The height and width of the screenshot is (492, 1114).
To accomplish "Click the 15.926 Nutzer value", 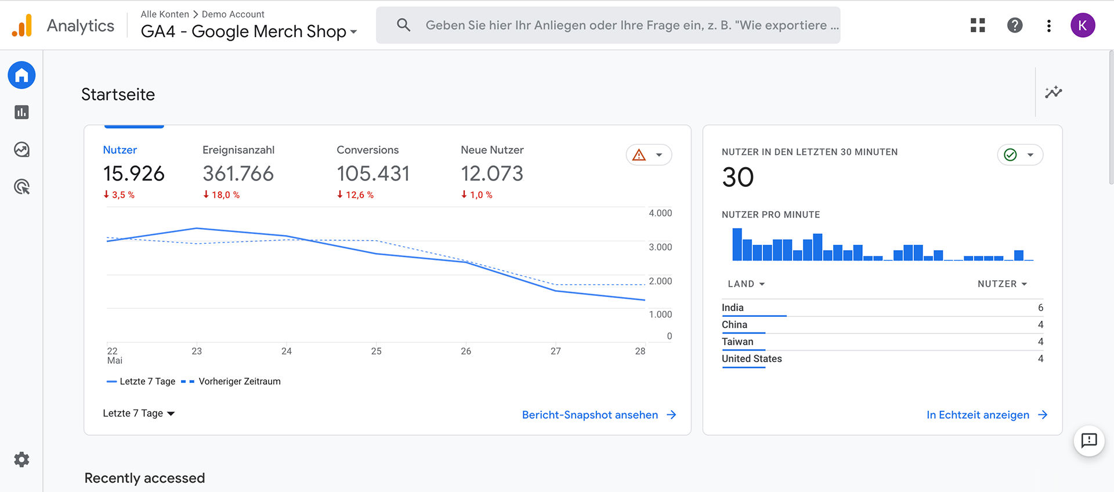I will click(134, 173).
